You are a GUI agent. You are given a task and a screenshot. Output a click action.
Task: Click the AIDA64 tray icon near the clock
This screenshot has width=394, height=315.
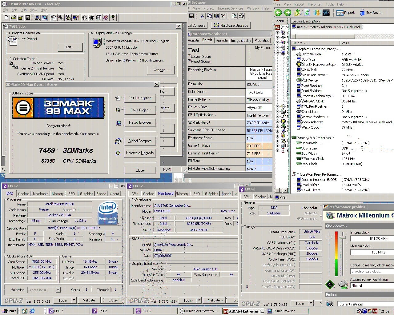coord(375,311)
